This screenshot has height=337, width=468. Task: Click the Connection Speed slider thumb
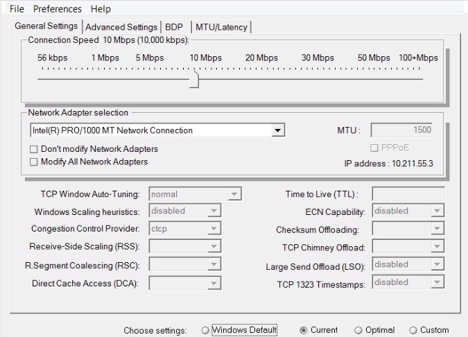coord(194,79)
